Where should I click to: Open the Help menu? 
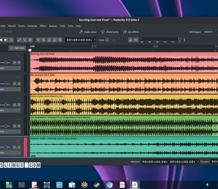tap(78, 26)
